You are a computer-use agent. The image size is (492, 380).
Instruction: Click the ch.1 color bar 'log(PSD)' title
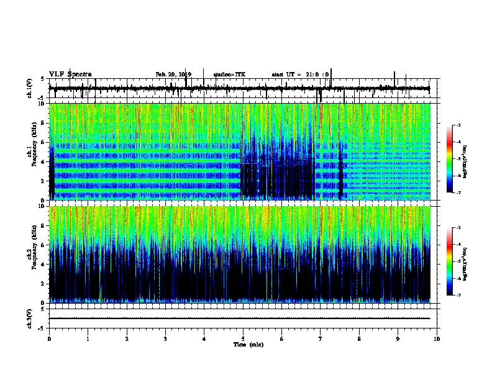(x=465, y=162)
